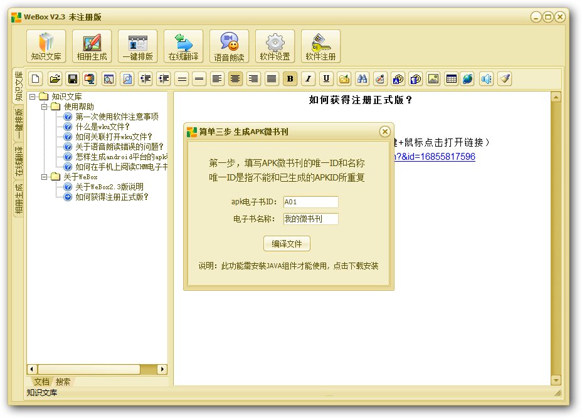The height and width of the screenshot is (418, 582).
Task: Collapse the 关于WeBox folder node
Action: [x=44, y=177]
